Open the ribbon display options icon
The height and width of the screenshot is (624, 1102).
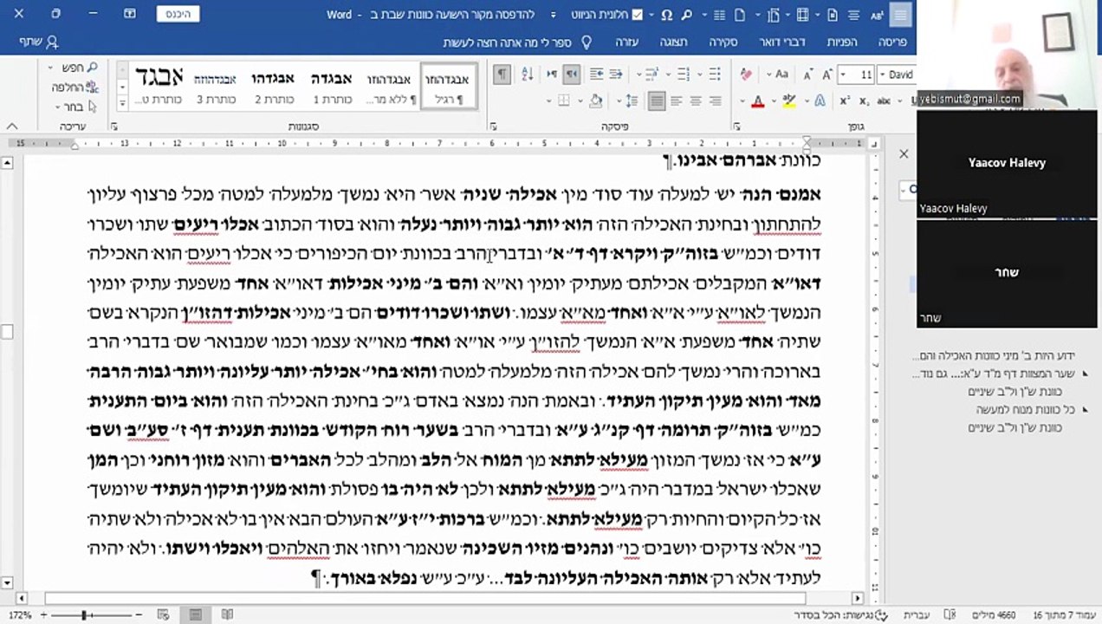click(130, 14)
